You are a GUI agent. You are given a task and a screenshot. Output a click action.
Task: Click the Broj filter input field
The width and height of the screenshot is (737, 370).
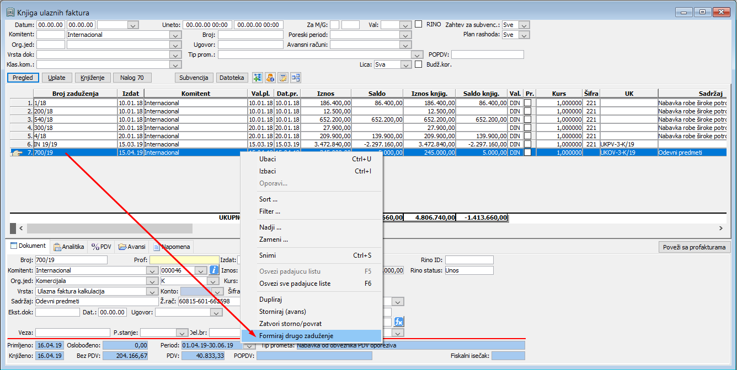(x=250, y=35)
